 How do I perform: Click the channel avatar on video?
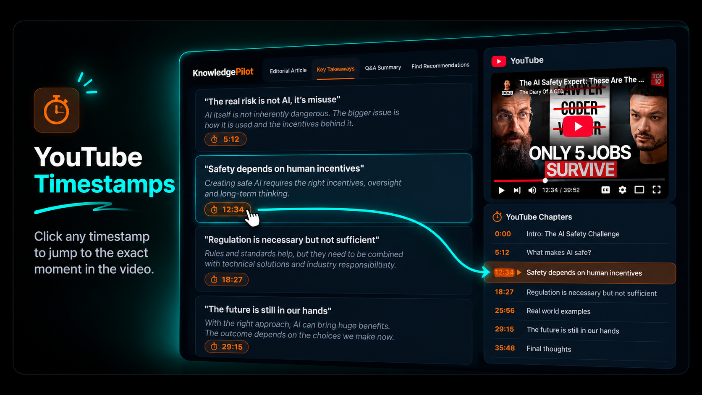pos(507,87)
